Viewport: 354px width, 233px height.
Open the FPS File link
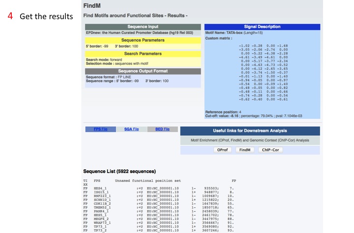pos(101,129)
